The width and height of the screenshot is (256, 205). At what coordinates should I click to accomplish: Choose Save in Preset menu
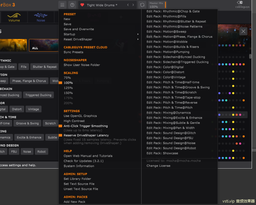(x=67, y=24)
